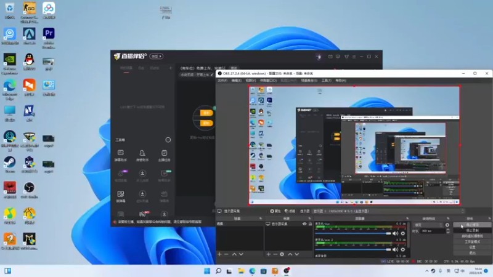Add a scene tab with companion's plus button
This screenshot has height=277, width=493.
(171, 68)
